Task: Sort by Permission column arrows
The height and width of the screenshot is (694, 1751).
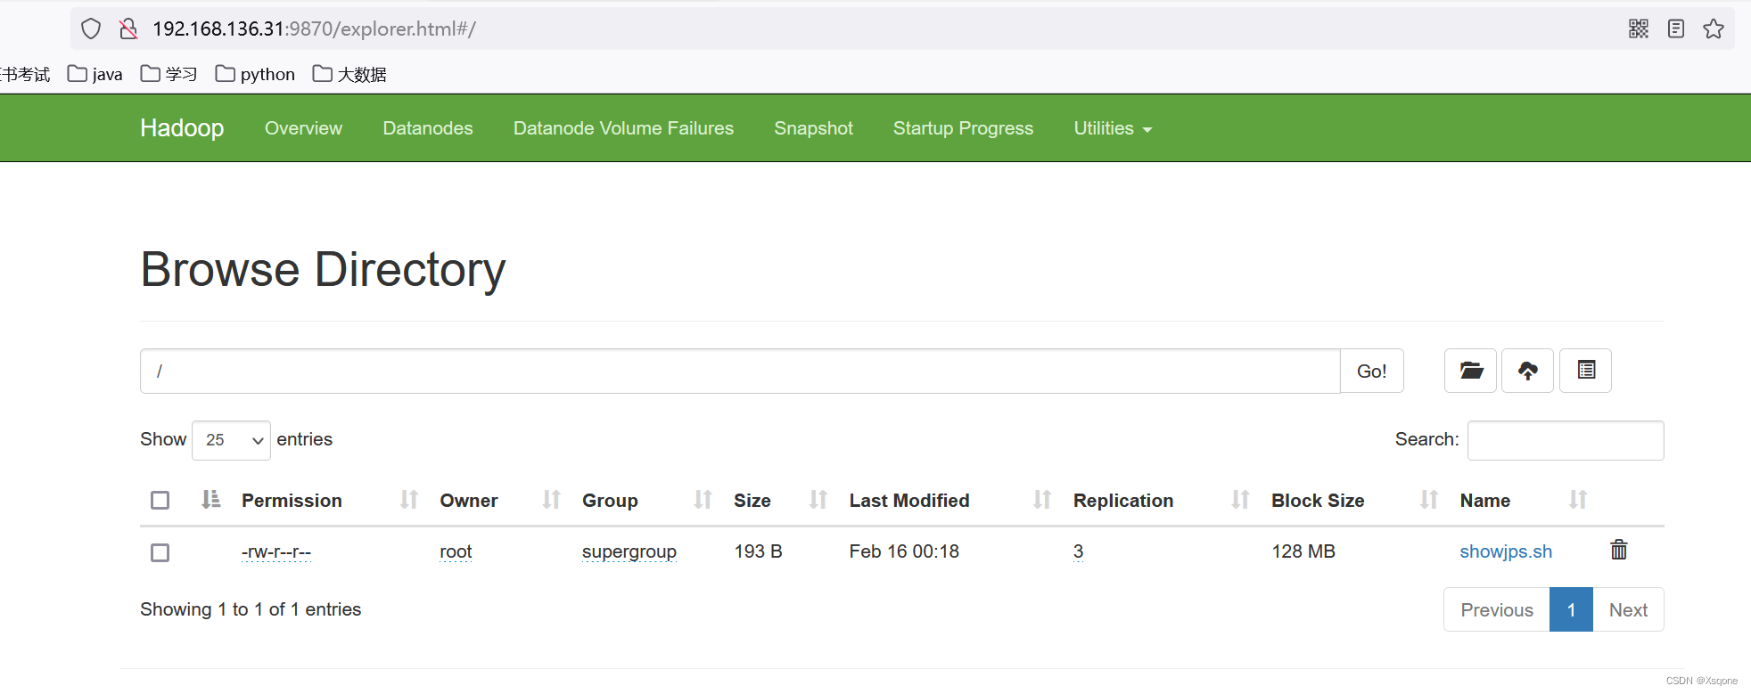Action: tap(408, 500)
